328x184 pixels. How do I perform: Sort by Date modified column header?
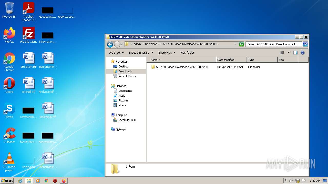click(x=231, y=60)
